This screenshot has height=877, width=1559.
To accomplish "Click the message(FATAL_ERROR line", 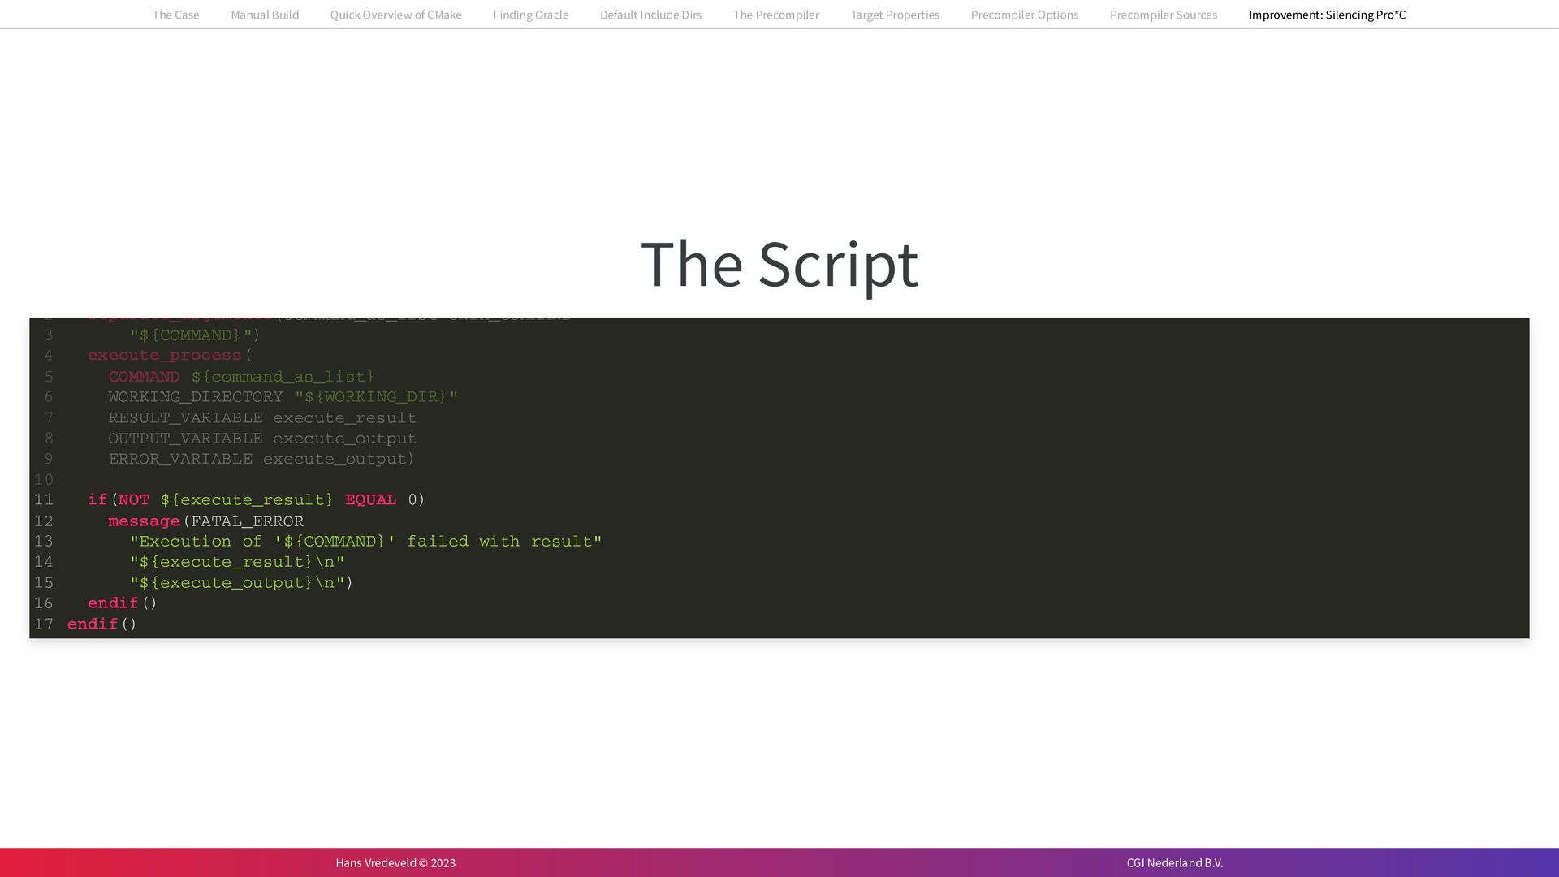I will click(x=205, y=521).
